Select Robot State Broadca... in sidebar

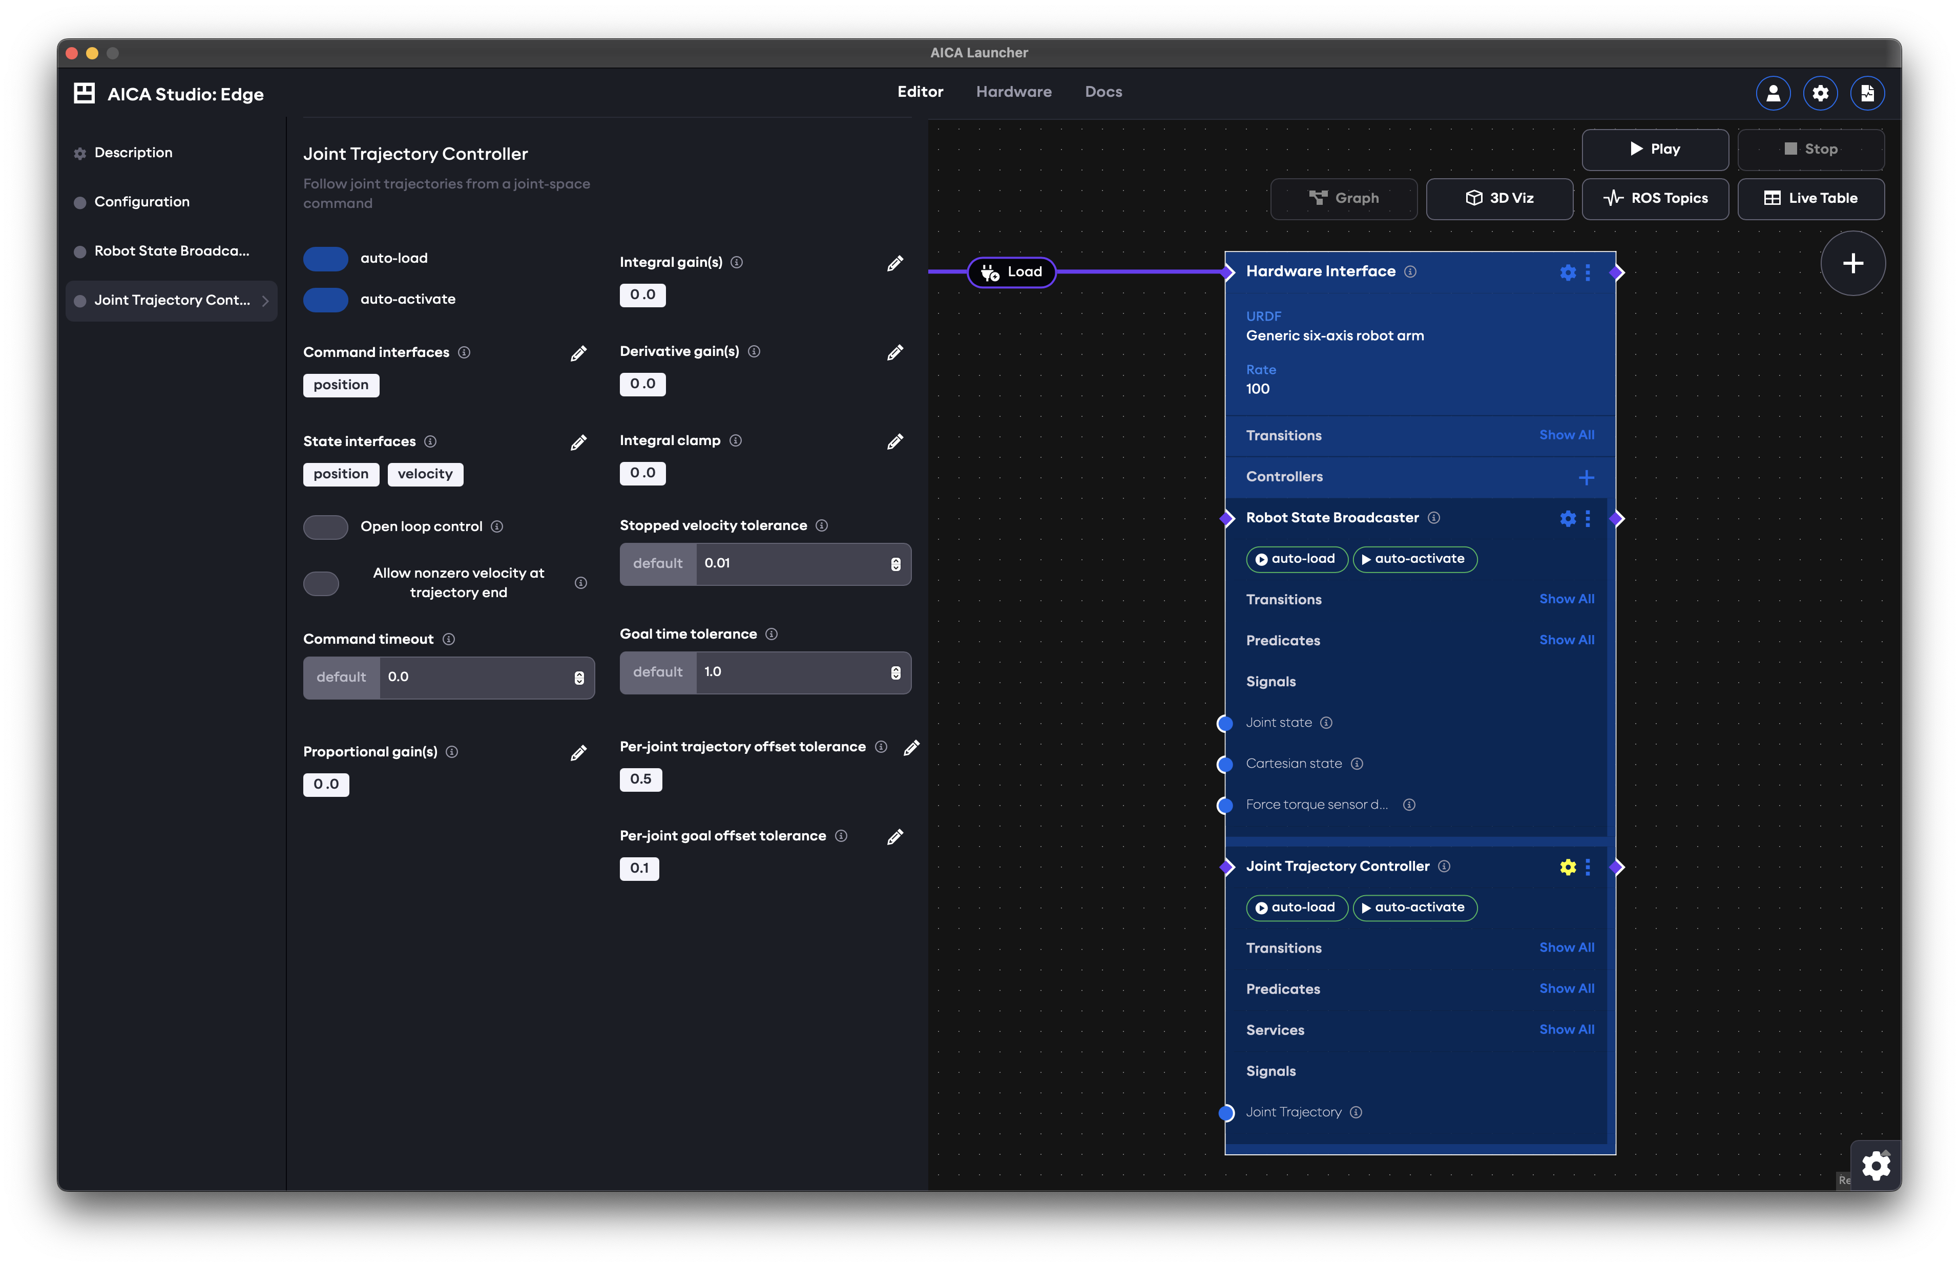[170, 251]
